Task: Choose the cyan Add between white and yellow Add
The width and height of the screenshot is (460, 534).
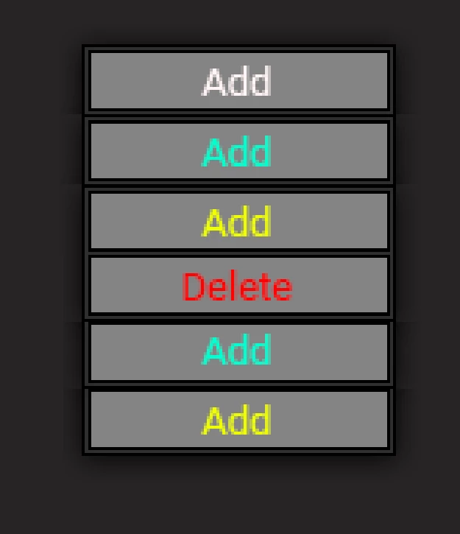Action: [x=239, y=151]
